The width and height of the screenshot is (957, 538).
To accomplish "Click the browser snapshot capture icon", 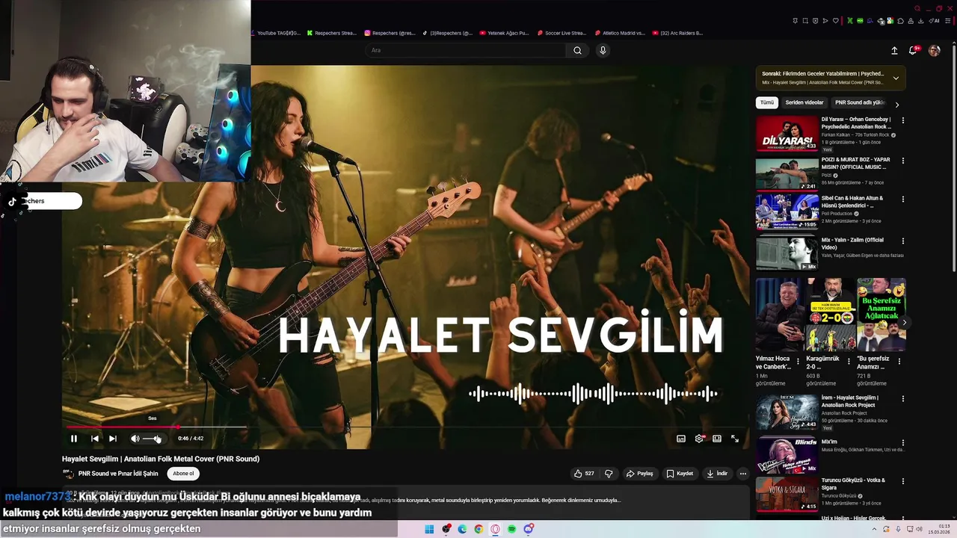I will (x=805, y=21).
